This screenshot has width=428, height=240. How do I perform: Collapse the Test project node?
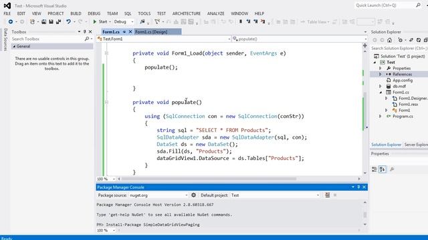[374, 62]
